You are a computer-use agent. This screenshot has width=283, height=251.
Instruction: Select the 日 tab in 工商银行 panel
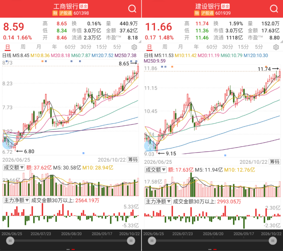8,47
